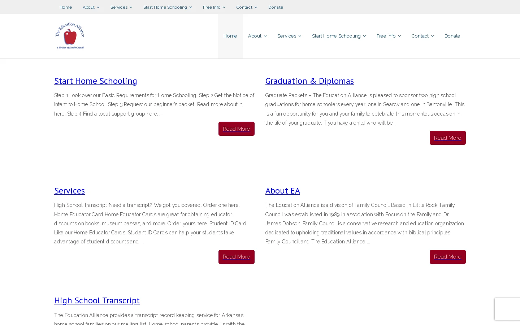Open Start Home Schooling label in main navigation

coord(336,36)
